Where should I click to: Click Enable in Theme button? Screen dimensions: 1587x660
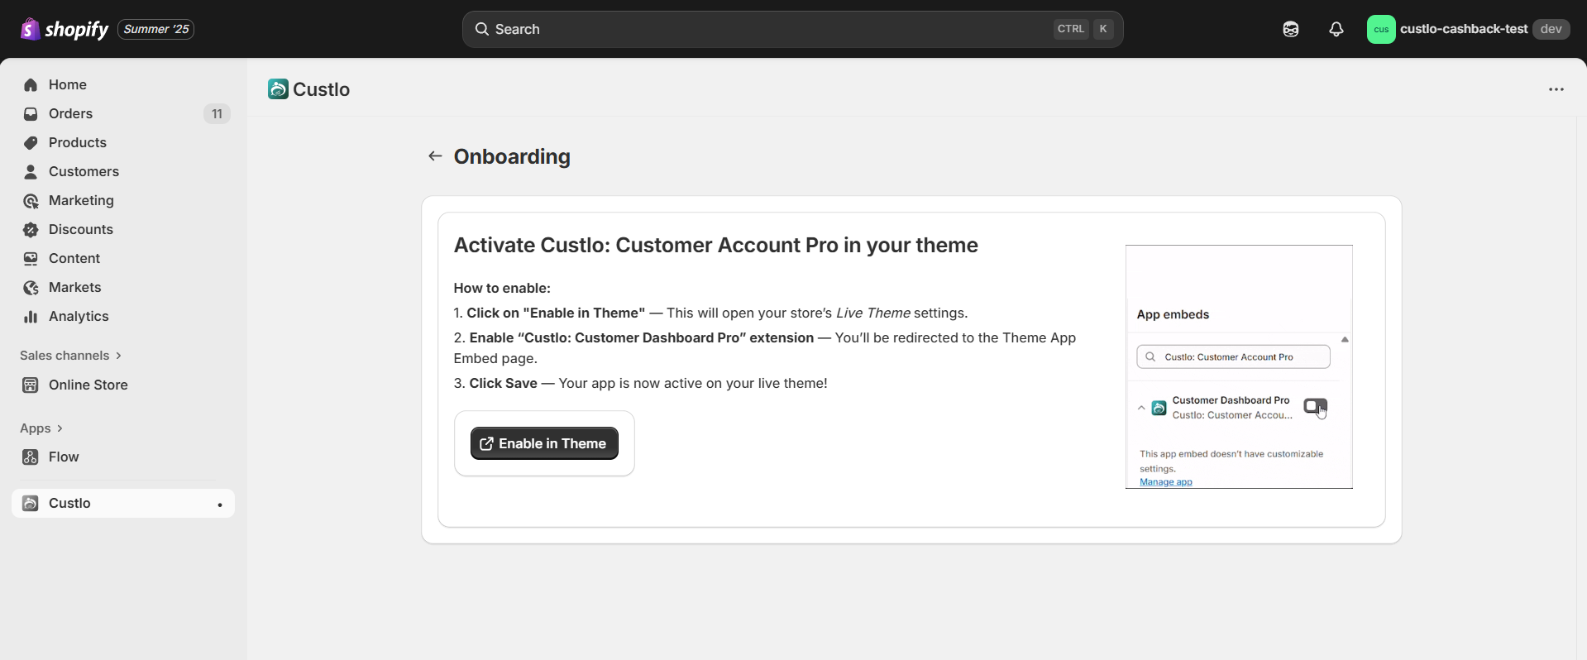click(x=544, y=443)
